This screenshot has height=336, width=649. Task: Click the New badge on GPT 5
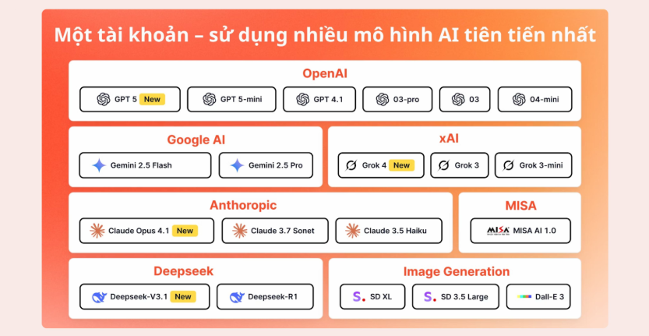pyautogui.click(x=153, y=100)
